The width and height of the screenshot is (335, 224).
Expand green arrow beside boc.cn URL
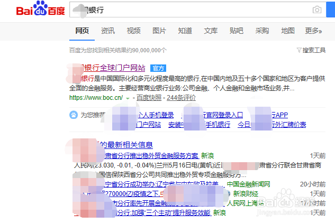(x=128, y=98)
